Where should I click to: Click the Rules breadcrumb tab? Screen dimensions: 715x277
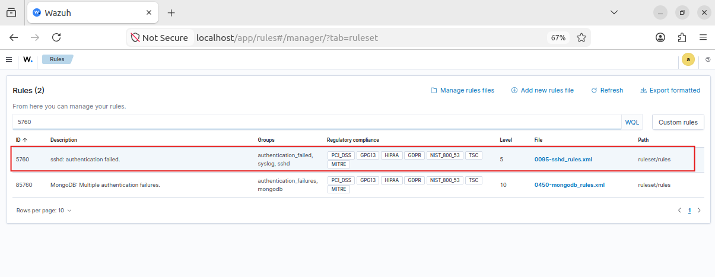click(x=57, y=59)
